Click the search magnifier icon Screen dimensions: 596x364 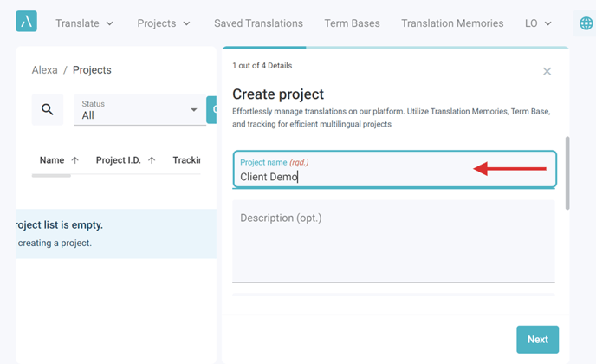(x=48, y=109)
